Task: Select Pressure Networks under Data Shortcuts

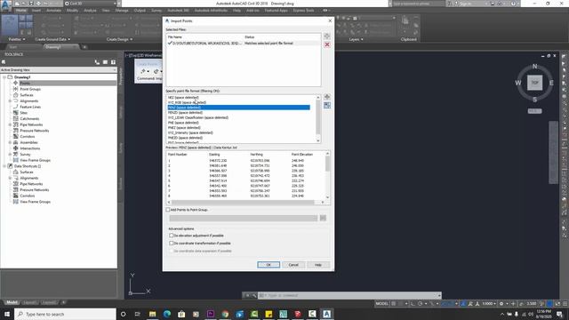Action: 35,189
